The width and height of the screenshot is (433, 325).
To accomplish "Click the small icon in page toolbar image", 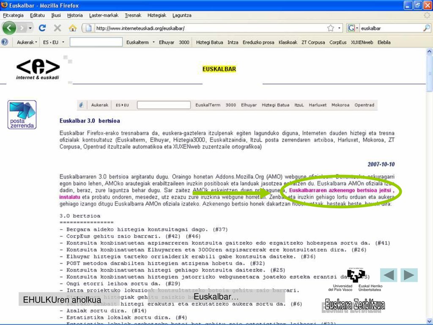I will 81,105.
